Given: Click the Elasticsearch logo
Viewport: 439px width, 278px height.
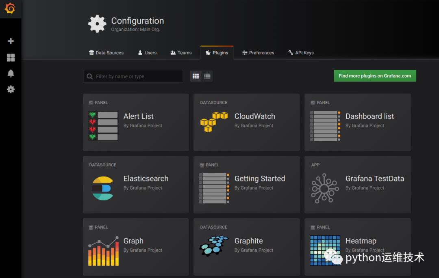Looking at the screenshot, I should 102,188.
